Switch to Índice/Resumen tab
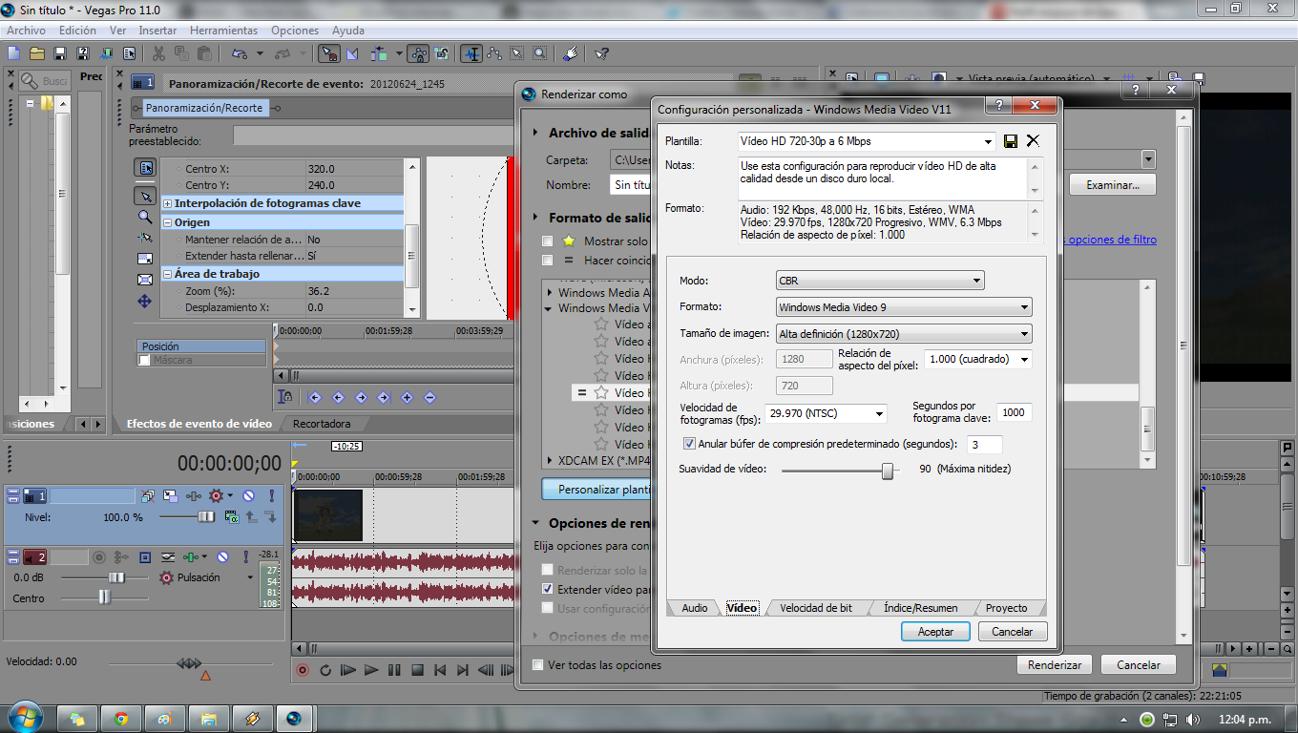This screenshot has width=1298, height=733. 920,608
